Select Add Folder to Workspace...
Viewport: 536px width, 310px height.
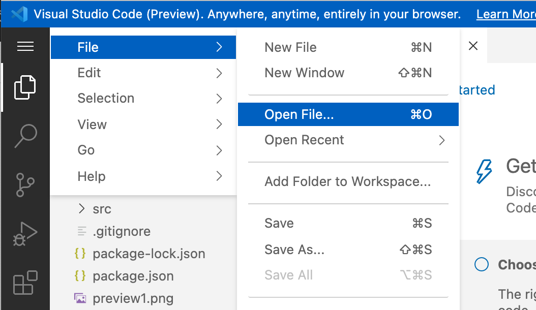(x=348, y=181)
